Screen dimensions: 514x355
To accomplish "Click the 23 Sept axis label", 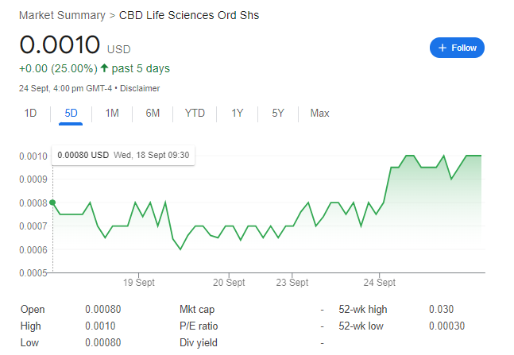I will pyautogui.click(x=292, y=282).
